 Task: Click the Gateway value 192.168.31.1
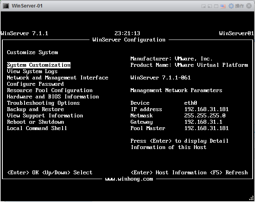[203, 122]
